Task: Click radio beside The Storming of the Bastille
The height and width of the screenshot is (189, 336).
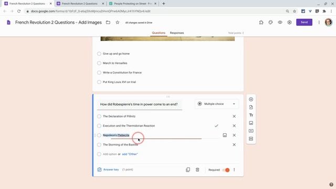Action: pyautogui.click(x=99, y=145)
